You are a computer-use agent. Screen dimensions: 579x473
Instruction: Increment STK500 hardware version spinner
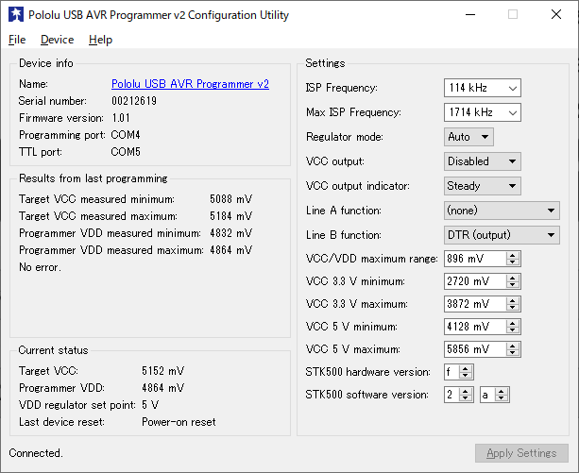(x=466, y=368)
